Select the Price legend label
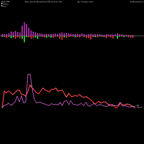Image resolution: width=144 pixels, height=144 pixels. (x=5, y=6)
